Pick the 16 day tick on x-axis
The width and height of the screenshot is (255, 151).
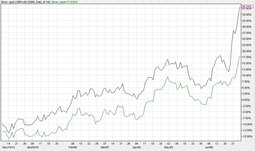[x=185, y=144]
